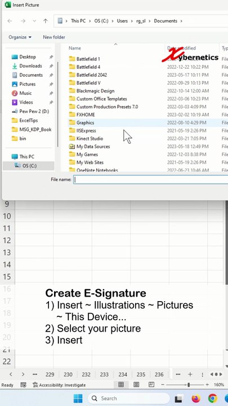Open the ExcelTips folder in sidebar
Screen dimensions: 228x406
(x=29, y=121)
